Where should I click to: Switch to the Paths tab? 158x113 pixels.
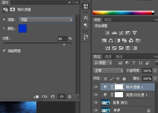119,57
